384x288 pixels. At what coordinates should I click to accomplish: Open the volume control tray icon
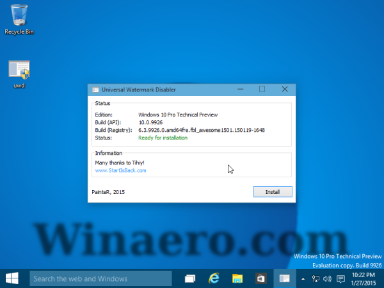tap(327, 278)
